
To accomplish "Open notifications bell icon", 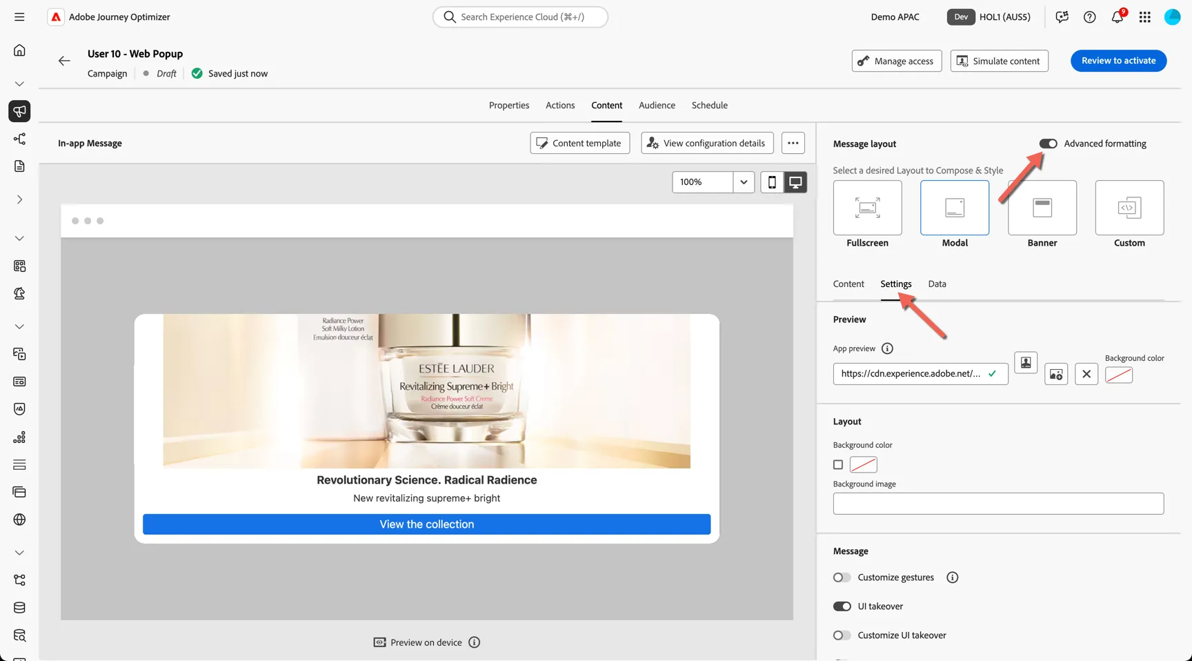I will (x=1117, y=17).
